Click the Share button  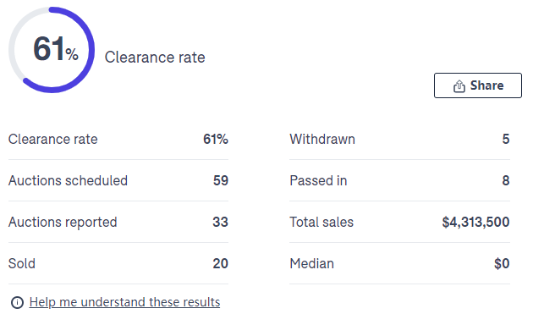pos(478,85)
